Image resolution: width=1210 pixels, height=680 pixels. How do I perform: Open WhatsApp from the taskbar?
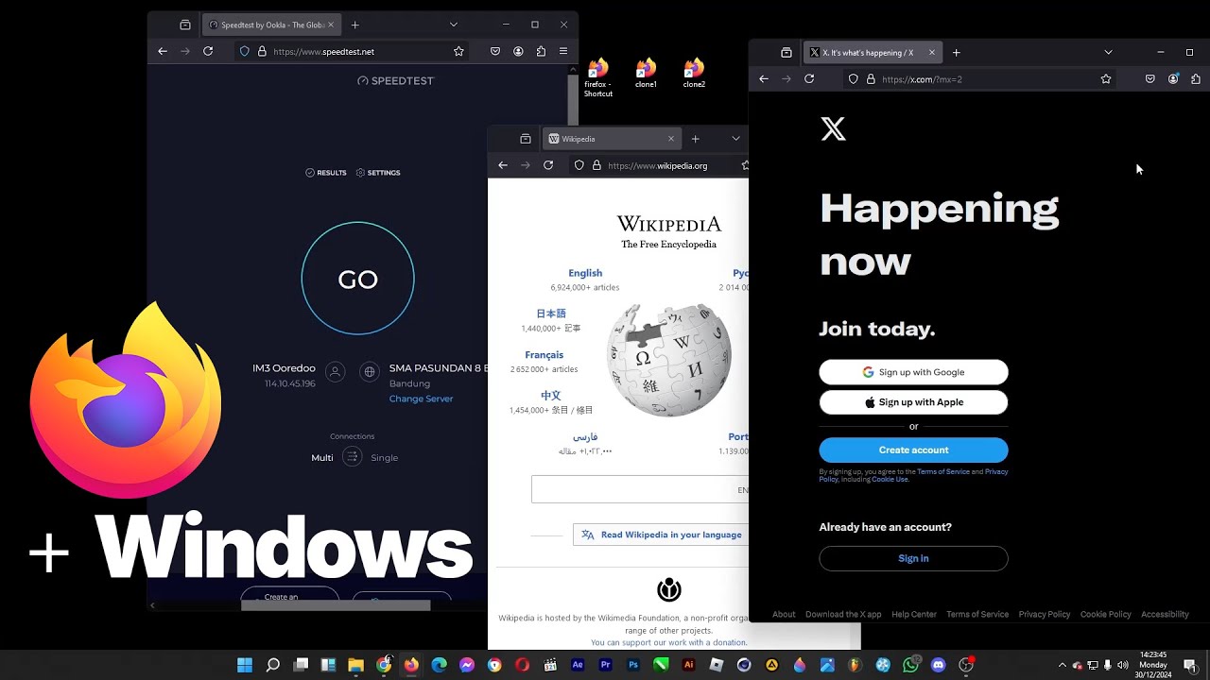(910, 665)
